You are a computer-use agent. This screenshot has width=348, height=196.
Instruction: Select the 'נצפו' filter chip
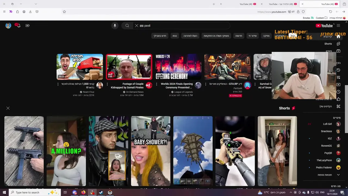coord(175,36)
